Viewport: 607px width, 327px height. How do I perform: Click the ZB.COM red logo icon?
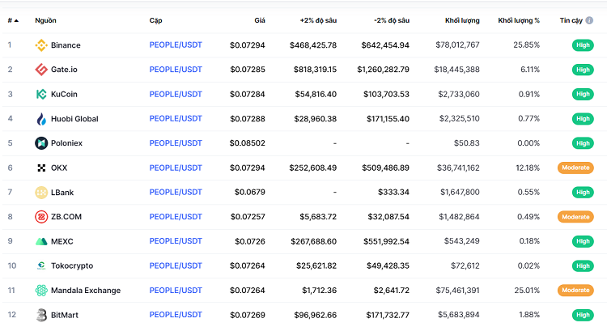coord(41,217)
